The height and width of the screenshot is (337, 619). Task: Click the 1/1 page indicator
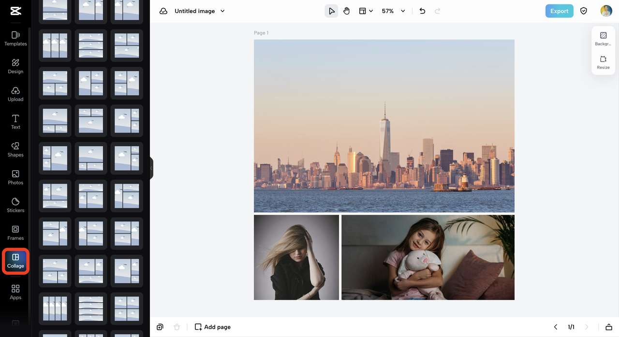pyautogui.click(x=571, y=327)
